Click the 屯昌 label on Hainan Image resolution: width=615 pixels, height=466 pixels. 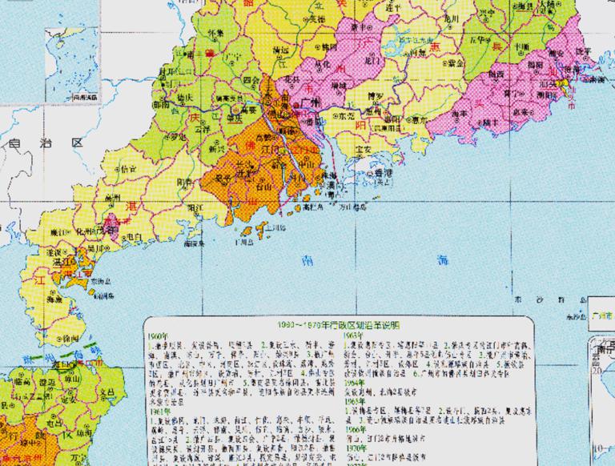(54, 424)
